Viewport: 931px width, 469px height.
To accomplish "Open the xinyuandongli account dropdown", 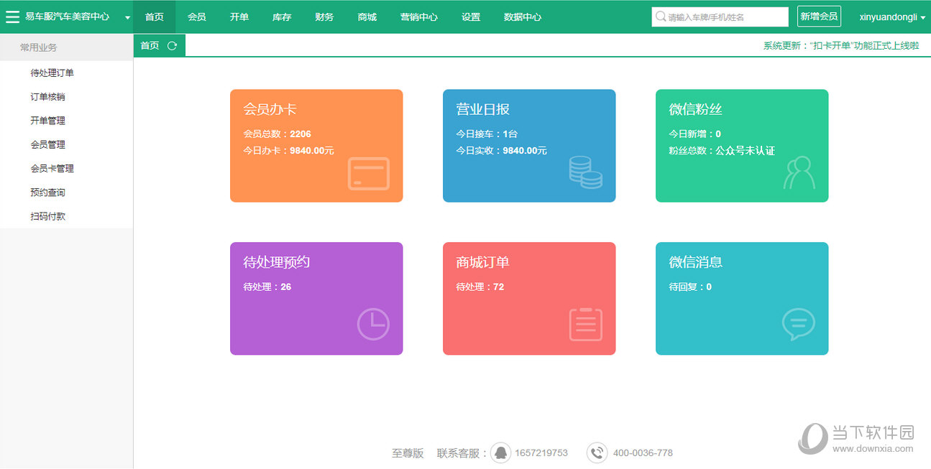I will [x=892, y=17].
